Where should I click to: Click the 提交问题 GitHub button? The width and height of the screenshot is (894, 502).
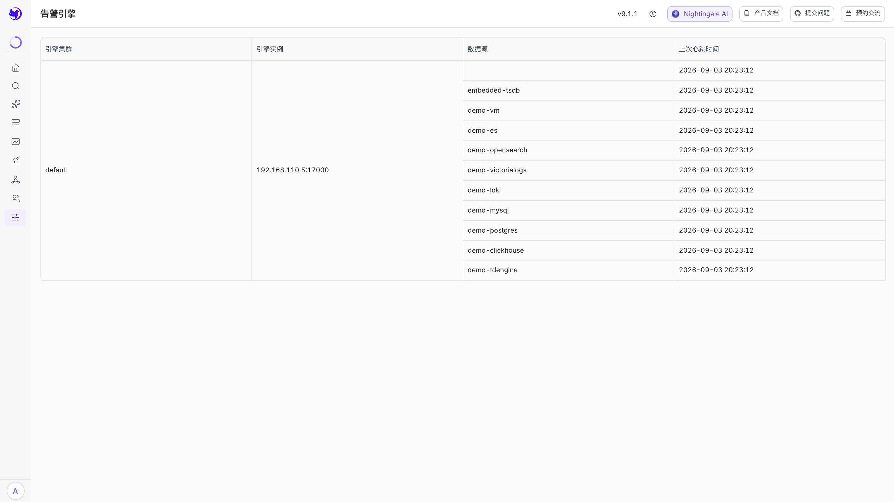click(812, 14)
